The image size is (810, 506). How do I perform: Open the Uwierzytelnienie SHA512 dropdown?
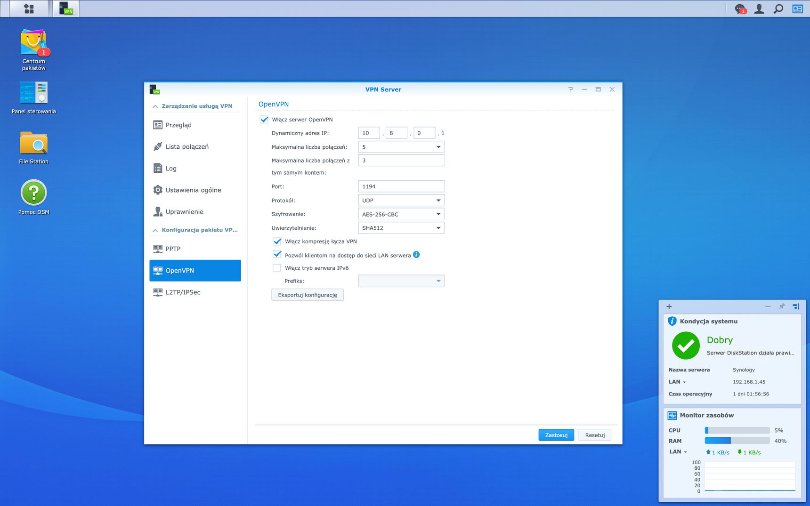[x=401, y=228]
